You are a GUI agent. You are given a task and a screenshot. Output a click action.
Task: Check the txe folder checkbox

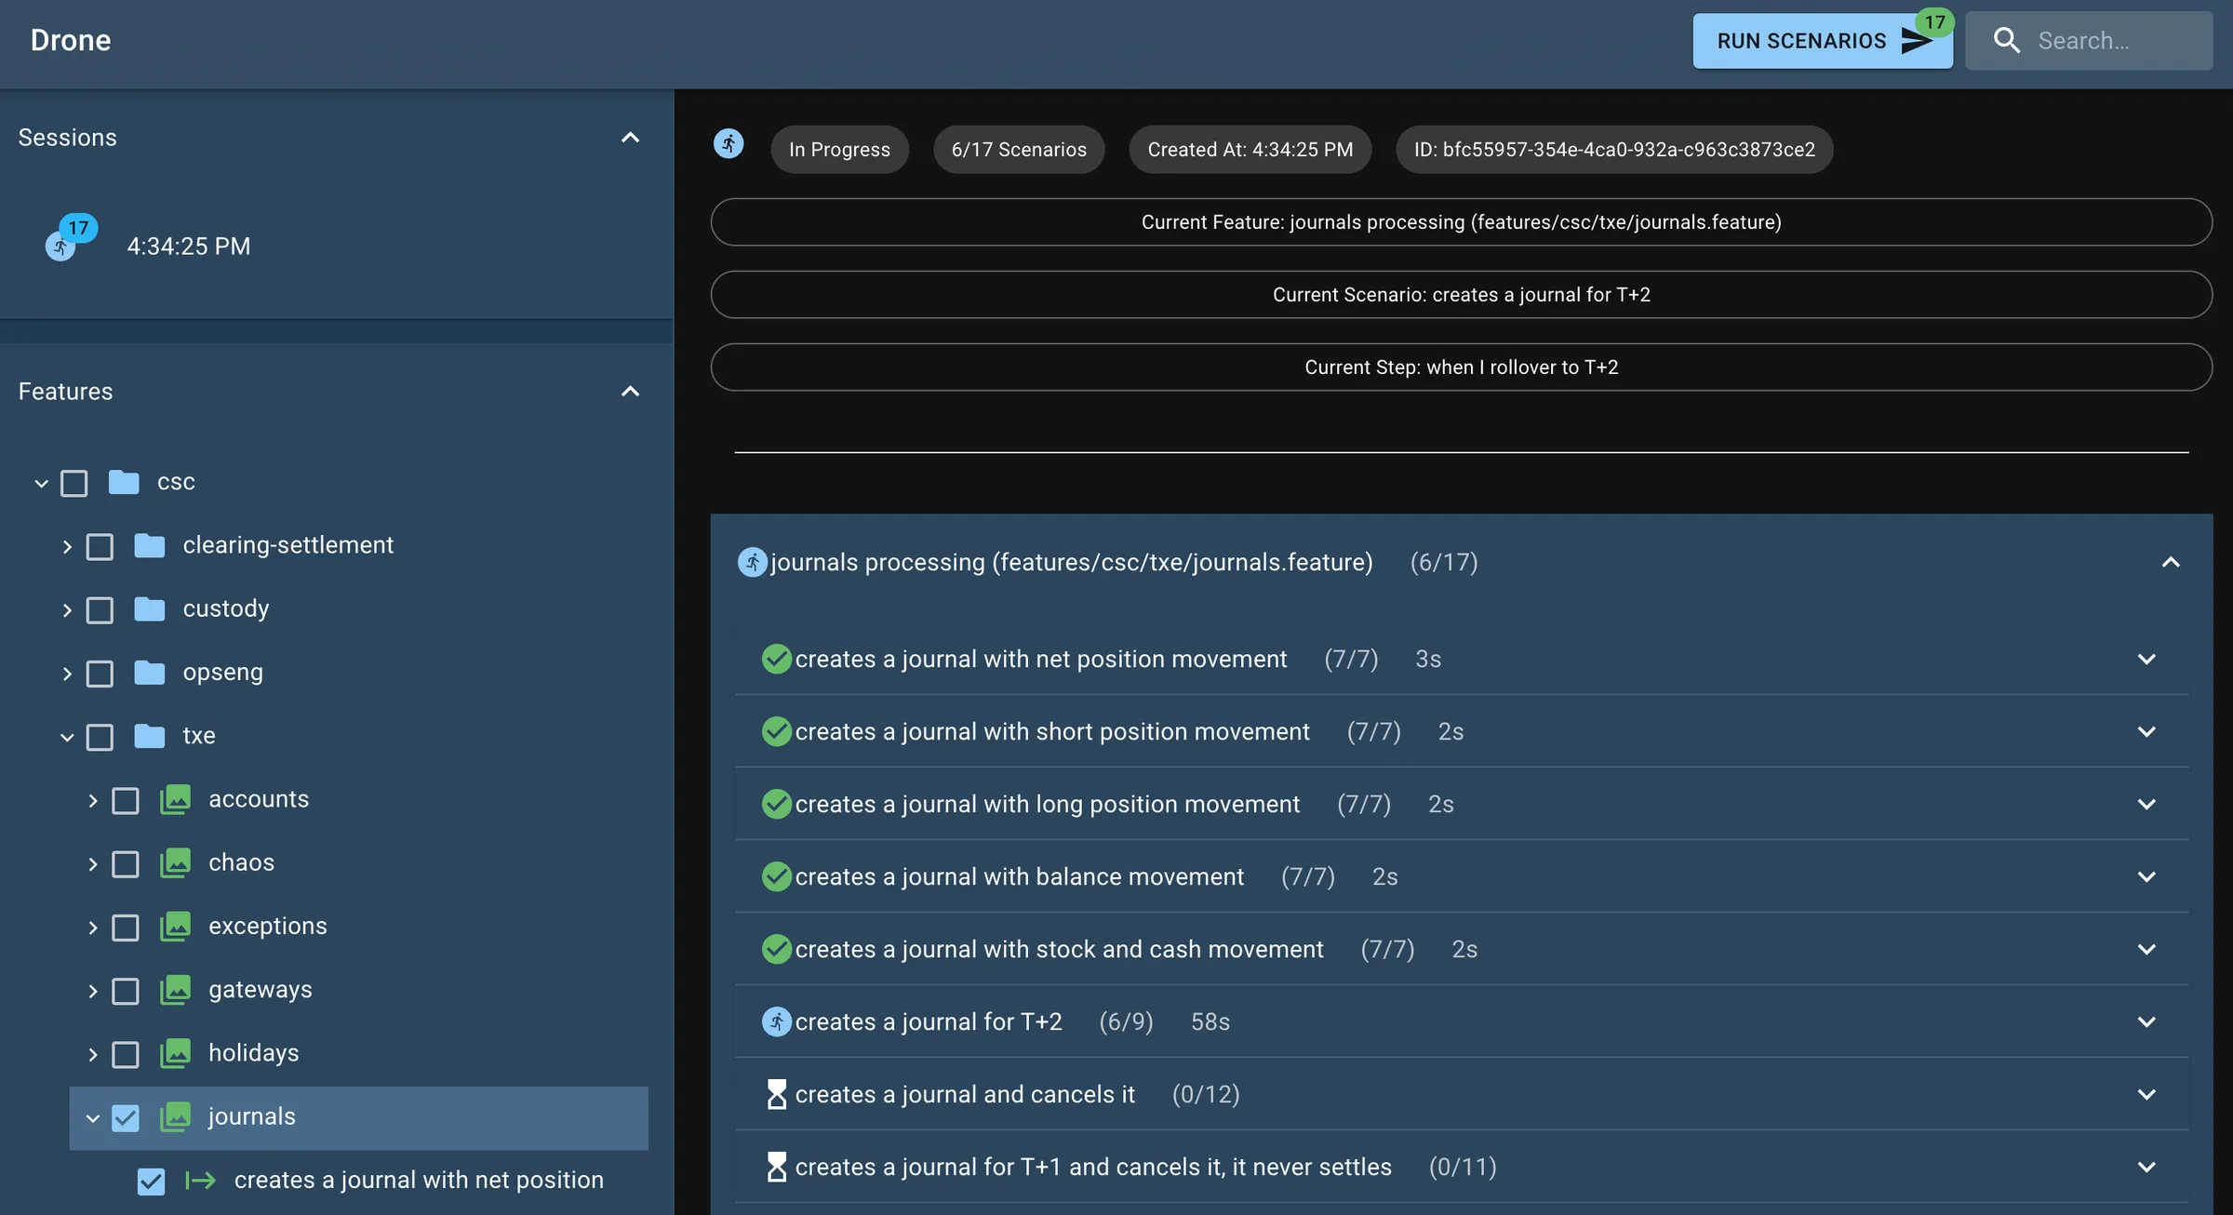coord(100,737)
